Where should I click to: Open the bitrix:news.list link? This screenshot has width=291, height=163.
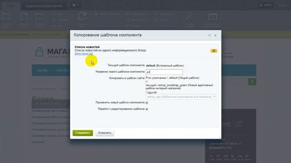coord(84,53)
